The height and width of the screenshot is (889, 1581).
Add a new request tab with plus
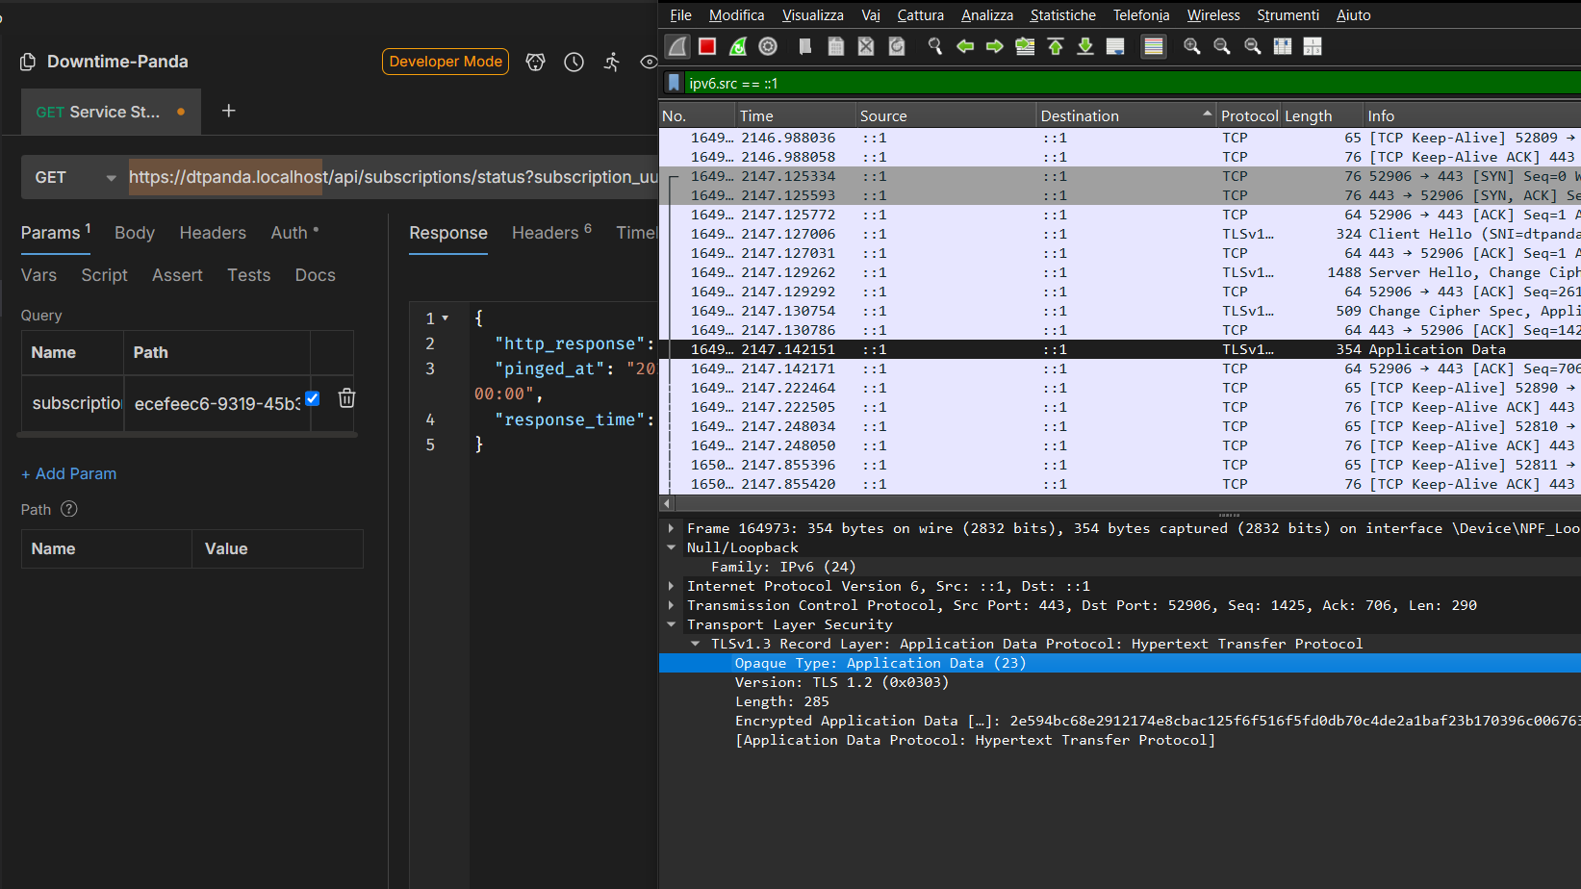click(228, 112)
